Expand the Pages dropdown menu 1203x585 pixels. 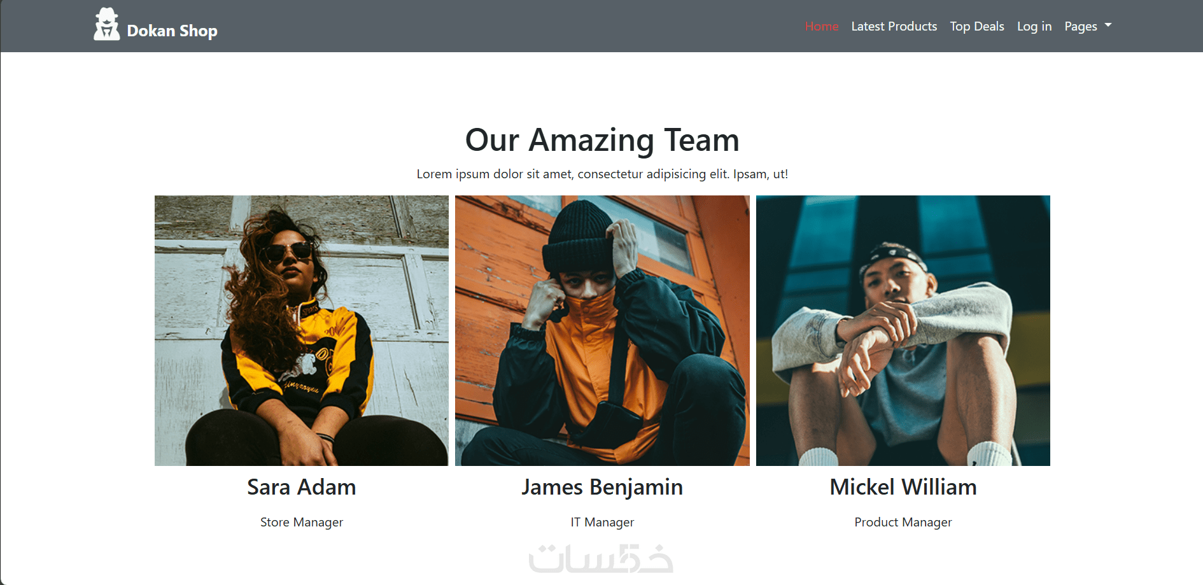pyautogui.click(x=1087, y=26)
